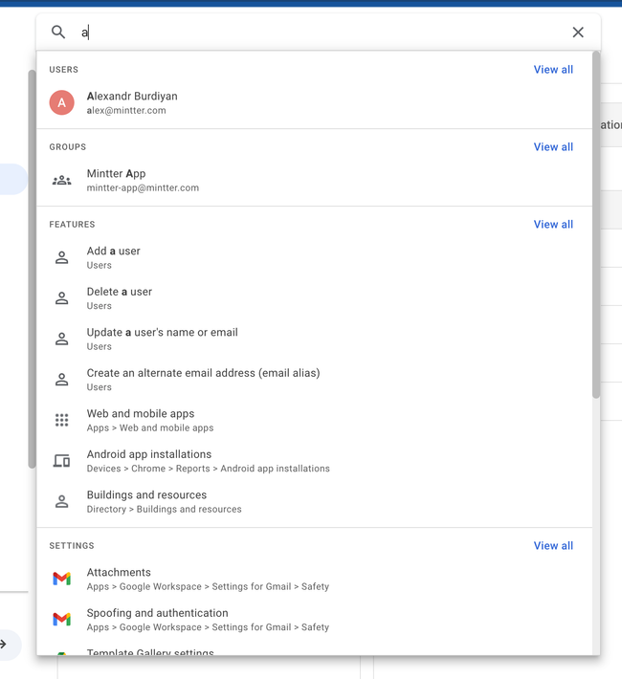The height and width of the screenshot is (679, 622).
Task: Select the Delete a user feature
Action: pyautogui.click(x=120, y=292)
